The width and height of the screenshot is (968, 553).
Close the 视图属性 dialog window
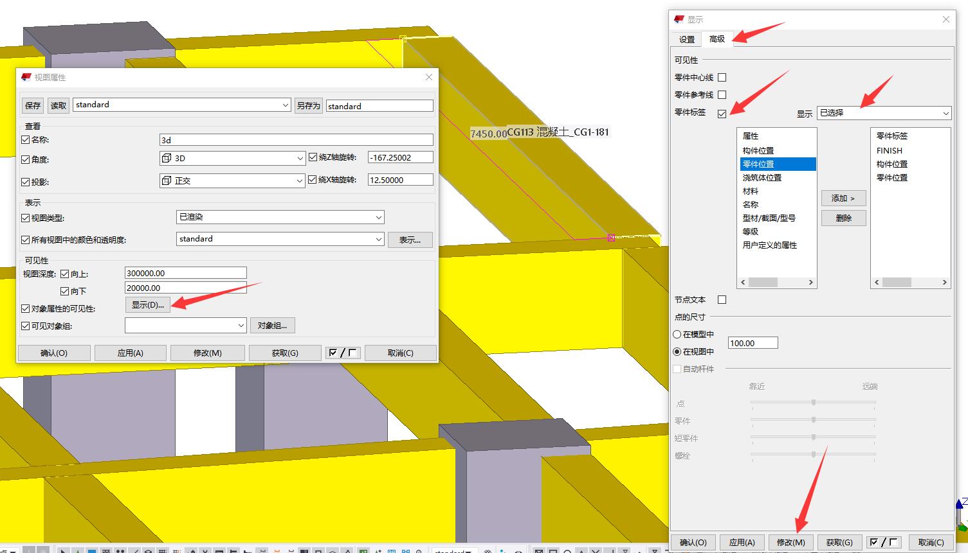tap(429, 77)
